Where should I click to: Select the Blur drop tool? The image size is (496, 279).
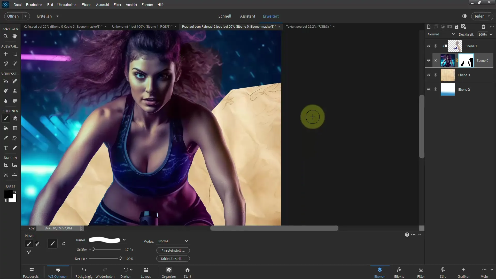(x=5, y=101)
